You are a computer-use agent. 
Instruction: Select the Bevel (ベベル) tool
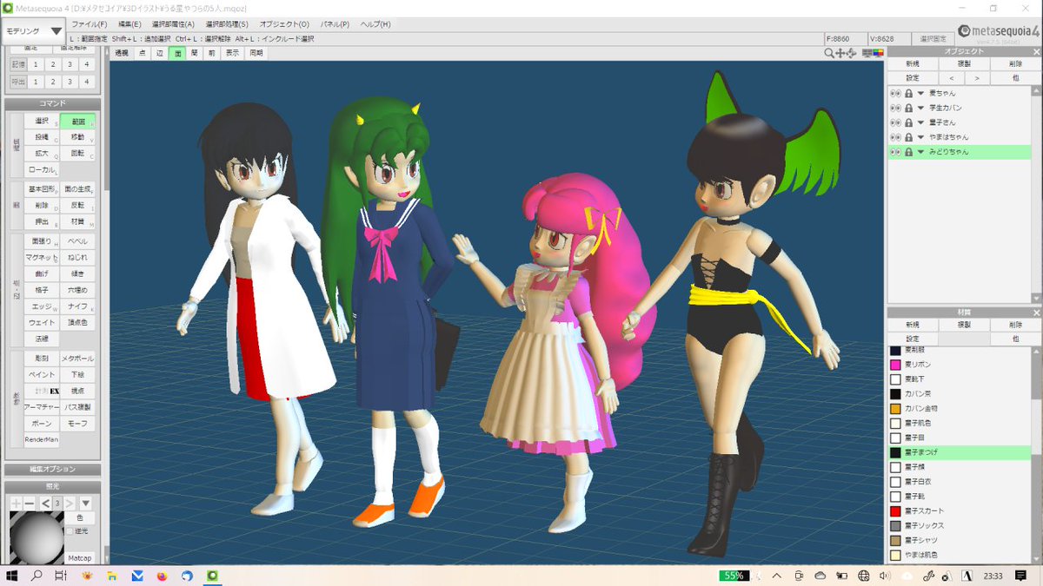coord(78,240)
